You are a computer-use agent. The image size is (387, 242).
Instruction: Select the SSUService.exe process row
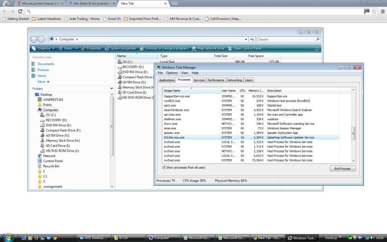click(251, 138)
